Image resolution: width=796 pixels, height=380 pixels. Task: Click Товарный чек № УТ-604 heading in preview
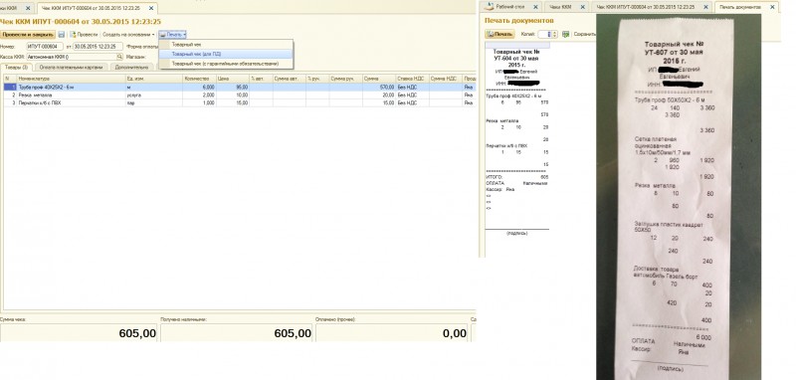(x=516, y=59)
